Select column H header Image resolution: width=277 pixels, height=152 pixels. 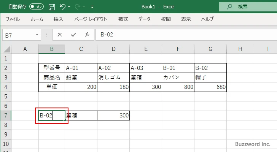(x=240, y=49)
